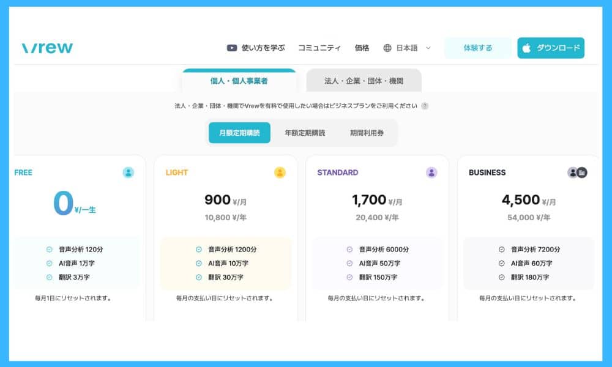Click check icon beside 翻訳 30万字

pyautogui.click(x=199, y=277)
